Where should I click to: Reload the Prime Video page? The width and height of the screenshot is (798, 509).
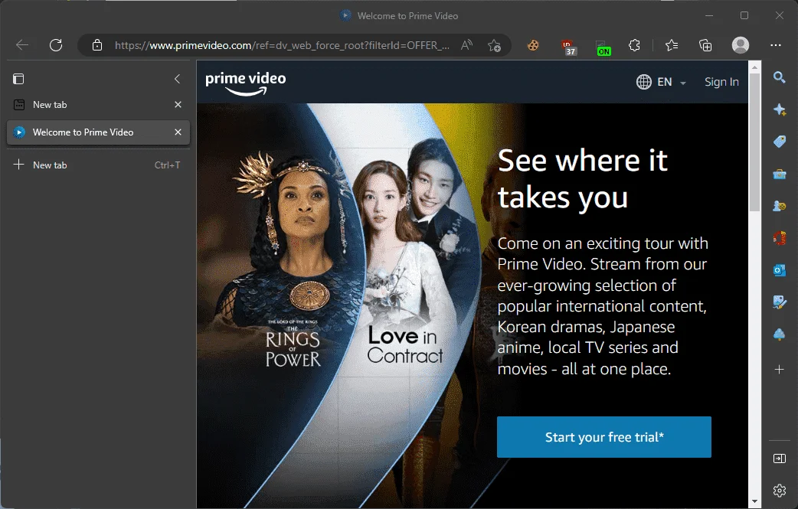coord(56,45)
